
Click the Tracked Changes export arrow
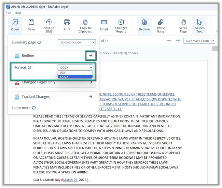(x=91, y=97)
